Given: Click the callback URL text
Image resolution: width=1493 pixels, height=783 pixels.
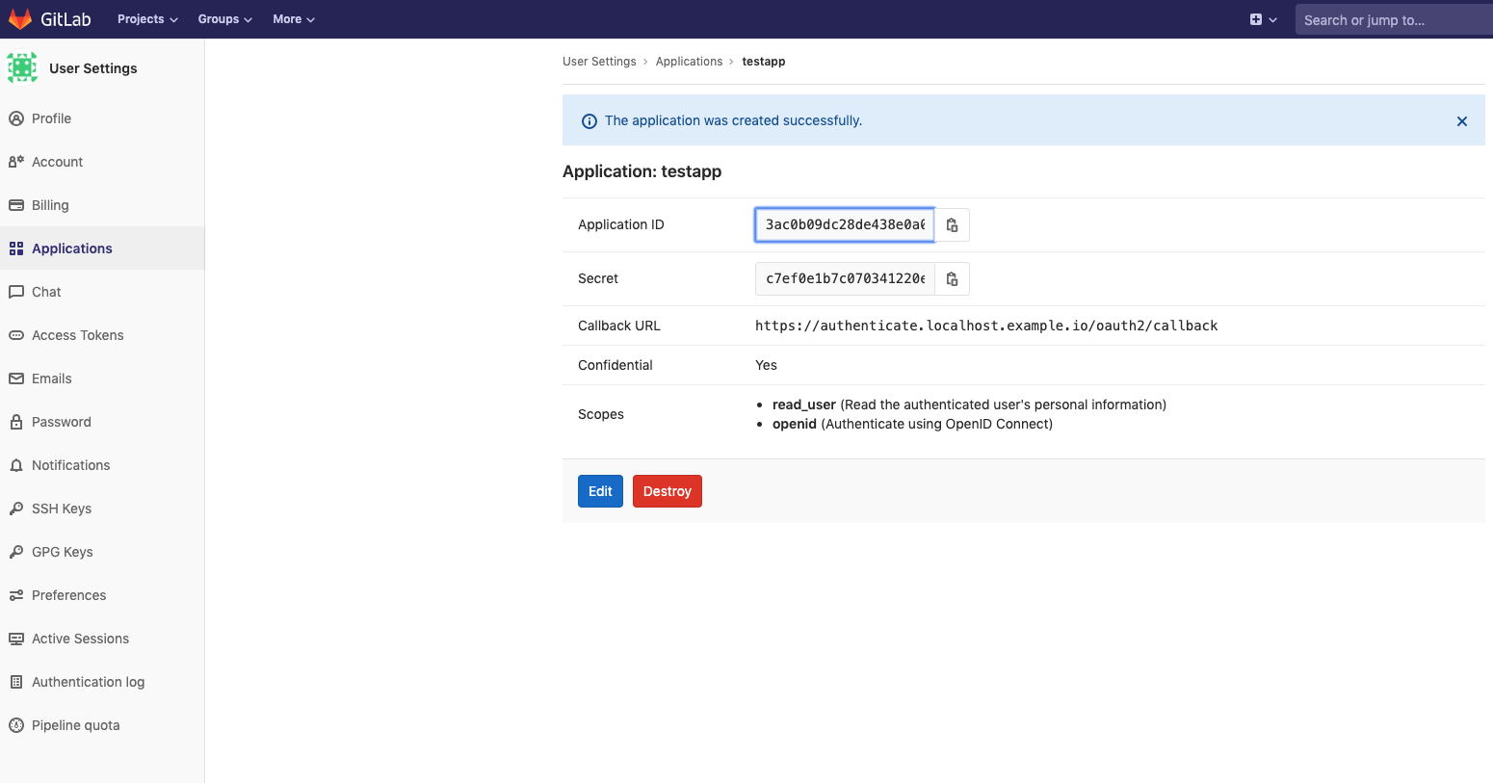Looking at the screenshot, I should [x=986, y=326].
